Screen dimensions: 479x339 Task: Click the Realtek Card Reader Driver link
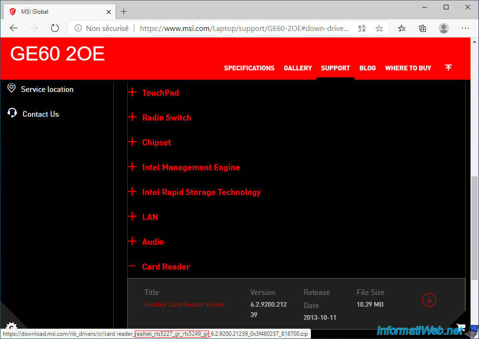[185, 304]
